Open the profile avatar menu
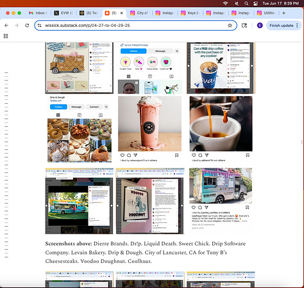This screenshot has width=304, height=288. (x=260, y=26)
